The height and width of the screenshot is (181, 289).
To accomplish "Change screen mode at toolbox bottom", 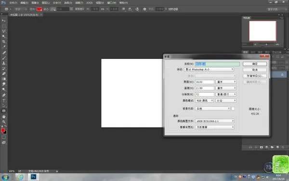I will coord(4,142).
